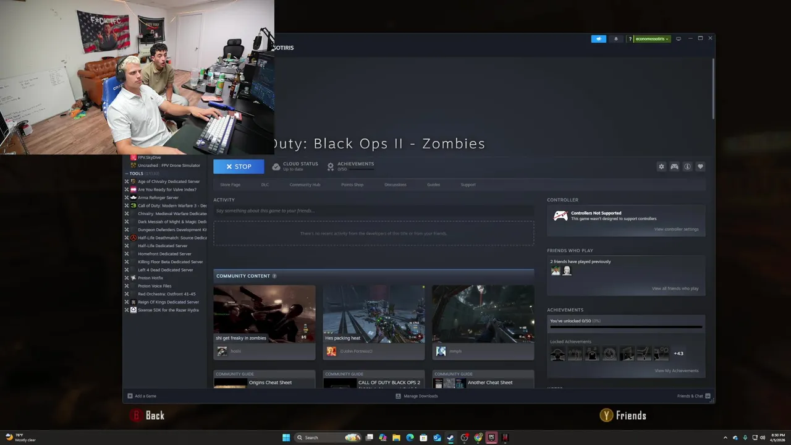The height and width of the screenshot is (445, 791).
Task: Click Add a Game
Action: point(145,396)
